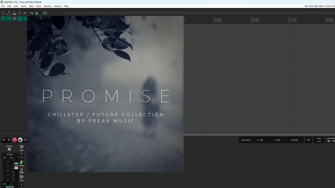Click the Redo arrow icon
335x188 pixels.
click(31, 13)
